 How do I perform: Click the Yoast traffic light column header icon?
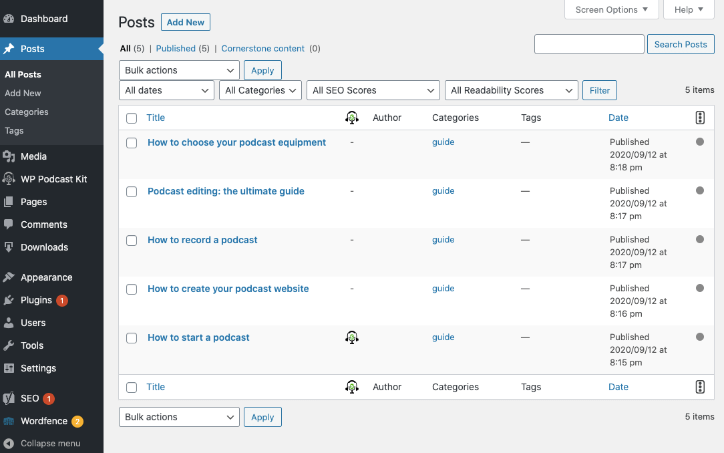(x=700, y=118)
